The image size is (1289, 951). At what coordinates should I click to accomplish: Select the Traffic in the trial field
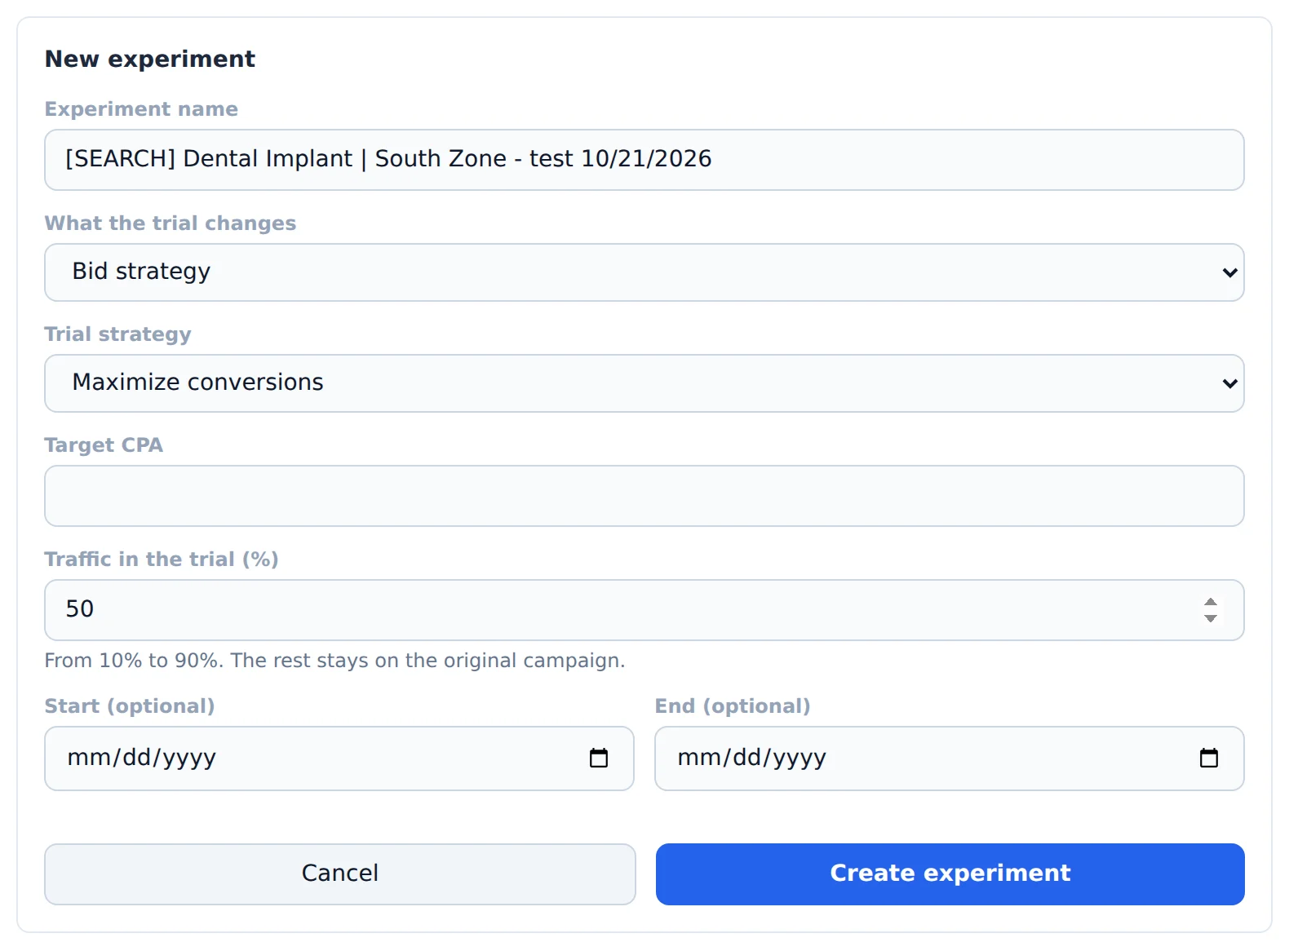pos(644,610)
